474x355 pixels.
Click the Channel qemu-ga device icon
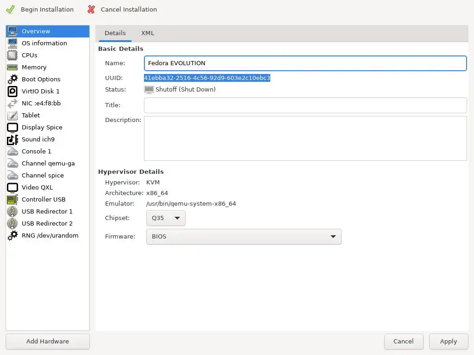coord(12,163)
